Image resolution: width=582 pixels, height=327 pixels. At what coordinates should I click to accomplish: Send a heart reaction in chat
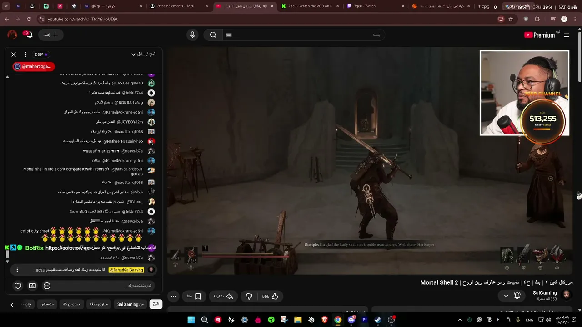pyautogui.click(x=18, y=286)
